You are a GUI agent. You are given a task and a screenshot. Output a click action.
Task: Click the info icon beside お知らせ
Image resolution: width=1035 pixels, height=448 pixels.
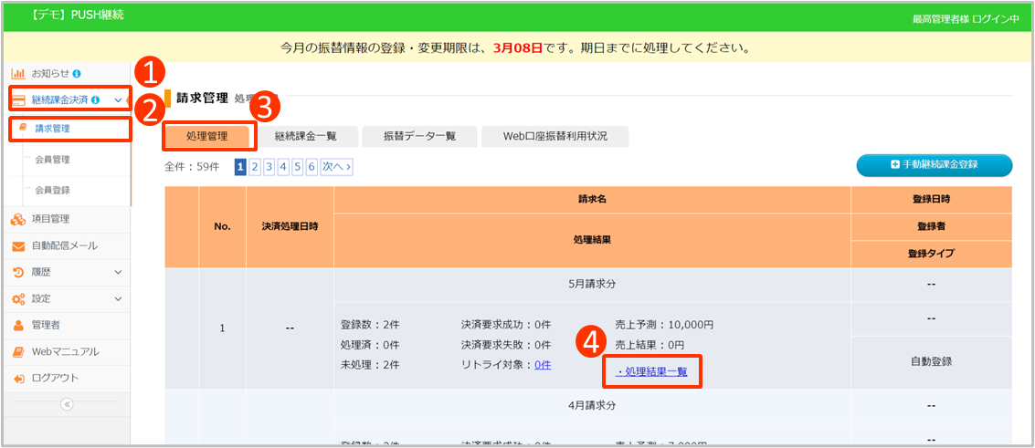tap(77, 73)
